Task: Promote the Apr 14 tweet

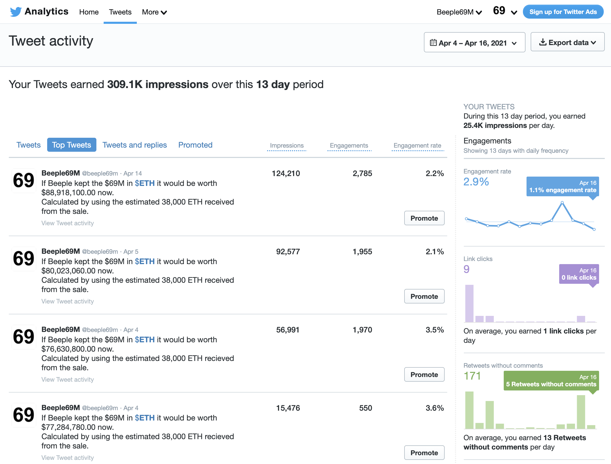Action: pyautogui.click(x=424, y=218)
